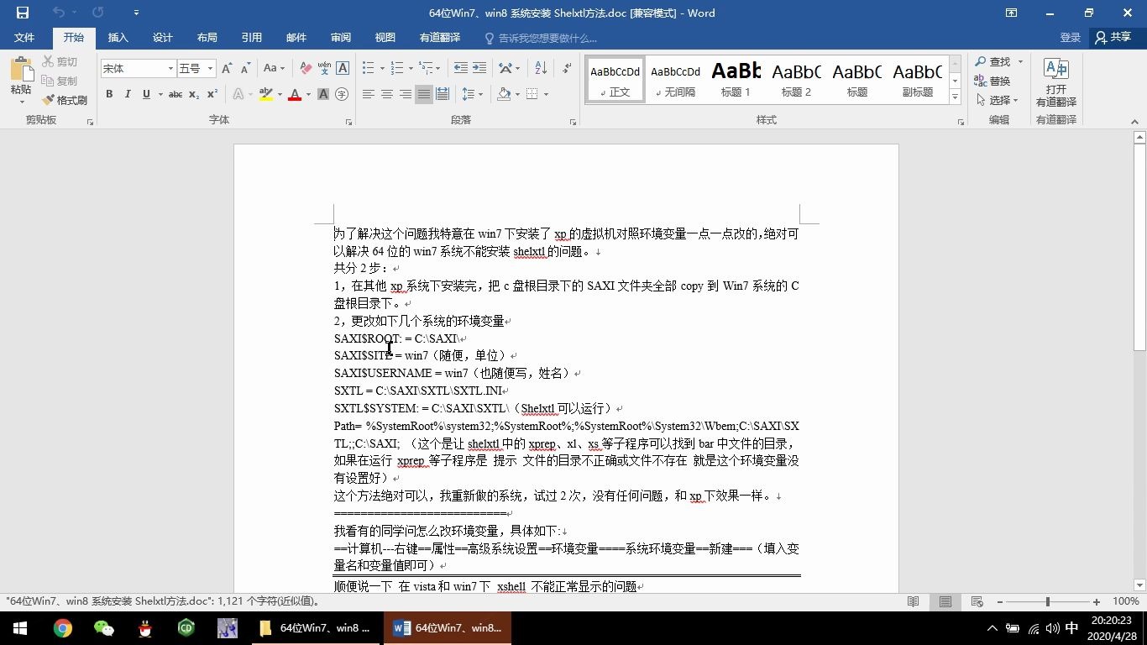Screen dimensions: 1147x645
Task: Center the paragraph text
Action: pos(387,94)
